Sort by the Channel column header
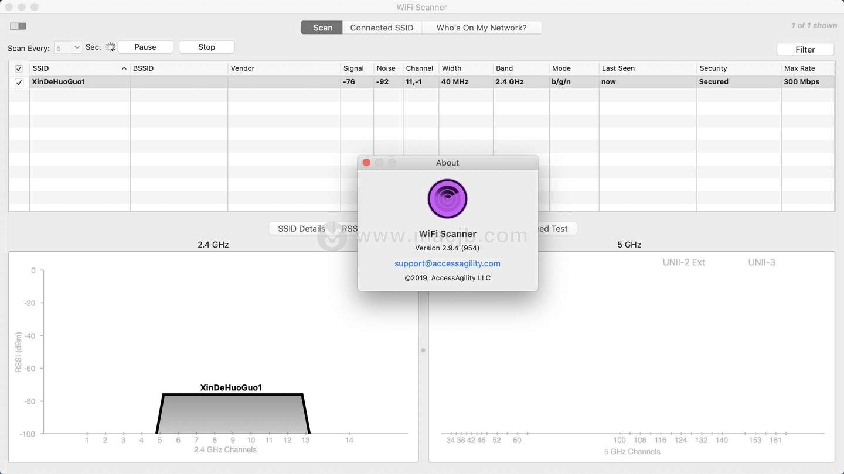The width and height of the screenshot is (844, 474). click(x=421, y=68)
